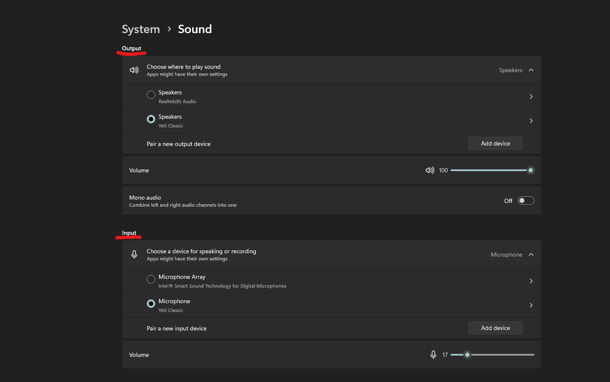Click Add device to pair a new output device
Image resolution: width=610 pixels, height=382 pixels.
[495, 143]
